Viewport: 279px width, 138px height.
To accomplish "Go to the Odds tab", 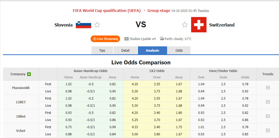I will [179, 50].
